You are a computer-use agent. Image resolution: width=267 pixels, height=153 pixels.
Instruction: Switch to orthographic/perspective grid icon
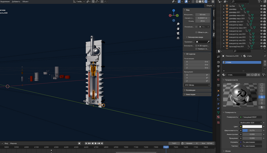[x=178, y=38]
